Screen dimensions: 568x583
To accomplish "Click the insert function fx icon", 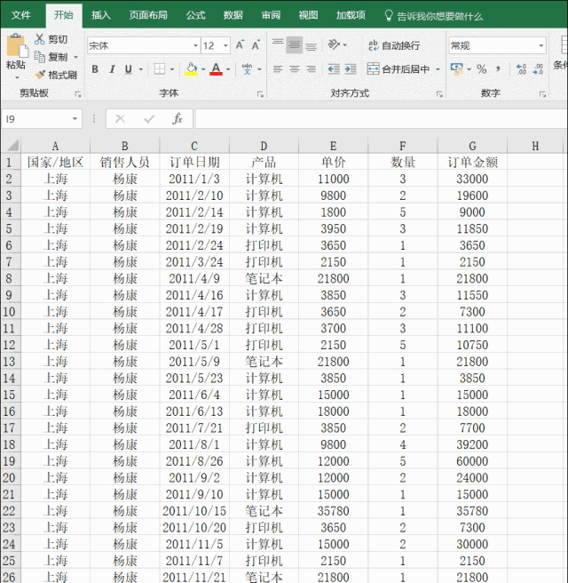I will pos(177,118).
